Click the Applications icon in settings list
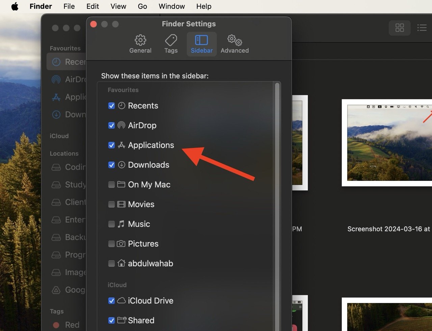 tap(122, 145)
